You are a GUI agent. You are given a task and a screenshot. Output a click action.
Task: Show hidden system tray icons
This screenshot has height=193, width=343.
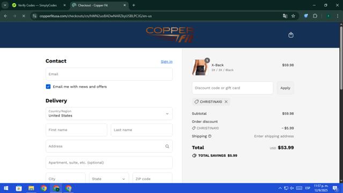click(x=280, y=188)
